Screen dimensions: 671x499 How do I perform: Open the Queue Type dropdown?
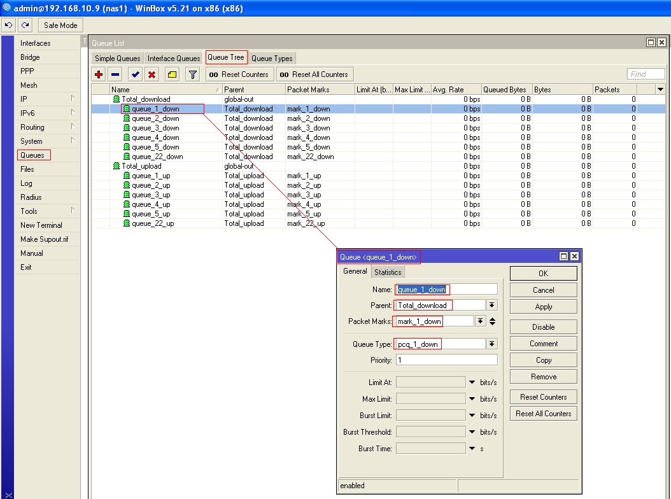491,344
